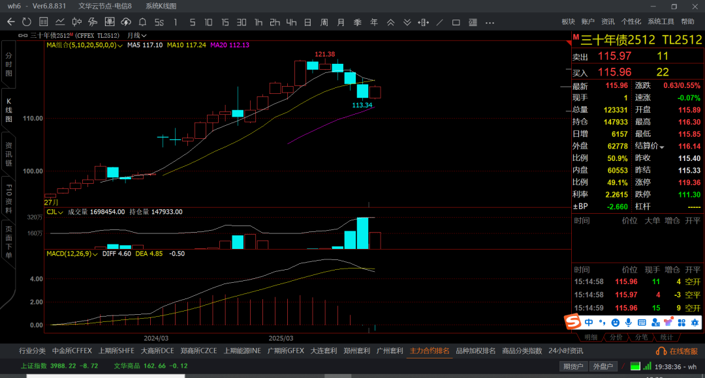Click the headphone online service icon
The width and height of the screenshot is (705, 378).
pyautogui.click(x=661, y=351)
